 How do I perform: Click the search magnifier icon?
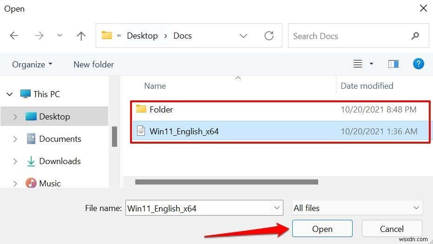[x=415, y=36]
